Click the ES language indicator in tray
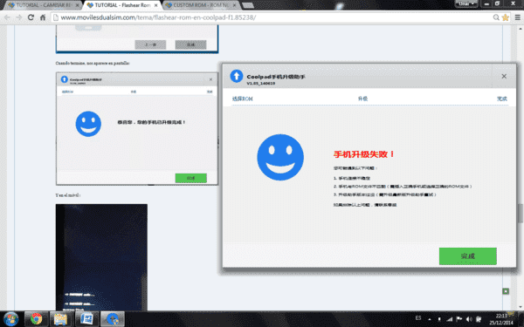Viewport: 524px width, 327px height. click(418, 318)
